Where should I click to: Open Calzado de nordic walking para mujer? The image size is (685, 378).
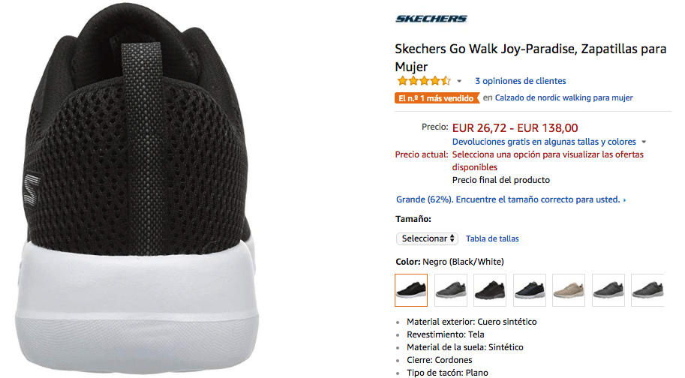pos(563,97)
